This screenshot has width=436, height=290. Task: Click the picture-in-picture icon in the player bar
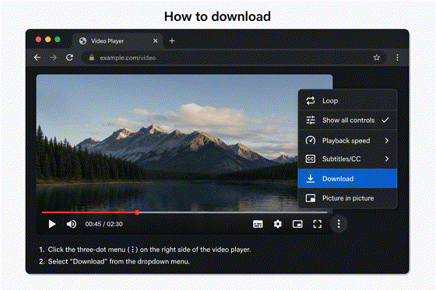tap(297, 224)
